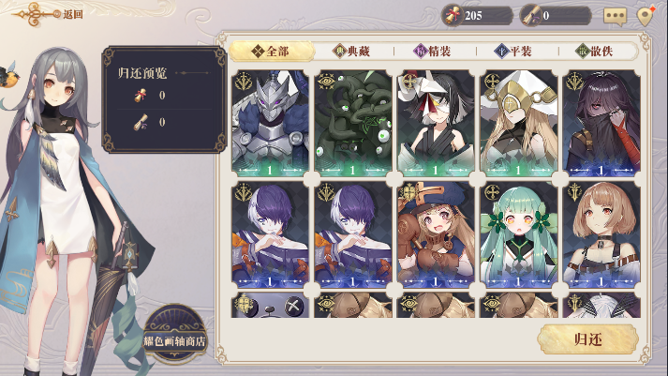
Task: Click the 返回 back arrow
Action: click(48, 14)
